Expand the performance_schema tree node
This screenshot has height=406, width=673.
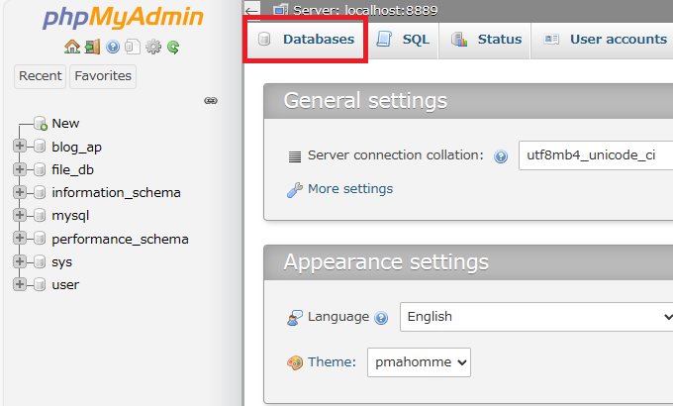tap(20, 238)
